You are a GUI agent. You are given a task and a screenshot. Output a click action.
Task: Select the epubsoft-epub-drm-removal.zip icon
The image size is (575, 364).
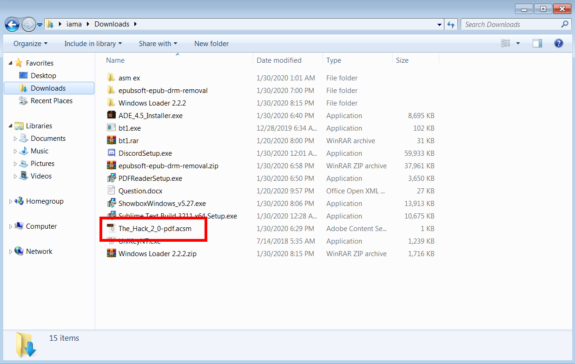[x=111, y=165]
